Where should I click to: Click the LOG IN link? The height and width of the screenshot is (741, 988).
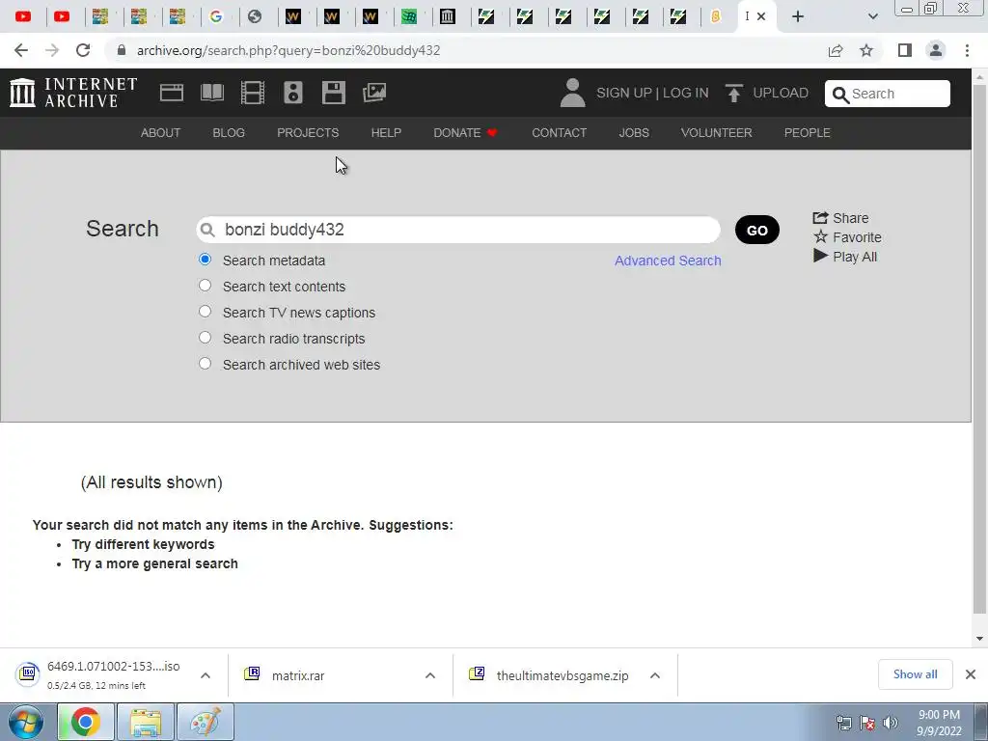pos(686,93)
